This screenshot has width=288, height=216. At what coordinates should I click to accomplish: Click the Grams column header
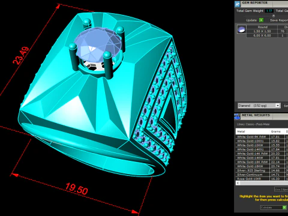click(277, 131)
